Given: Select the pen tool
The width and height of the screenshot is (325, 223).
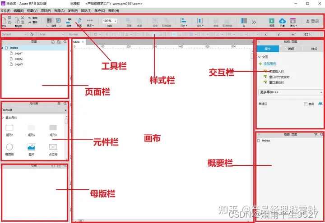Looking at the screenshot, I should tap(79, 21).
